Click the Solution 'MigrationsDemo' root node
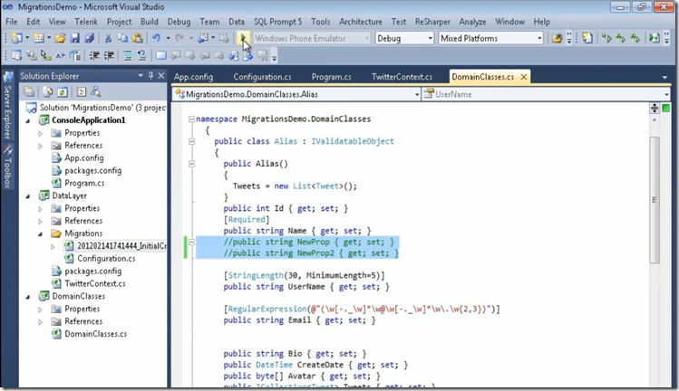Viewport: 679px width, 391px height. 102,108
